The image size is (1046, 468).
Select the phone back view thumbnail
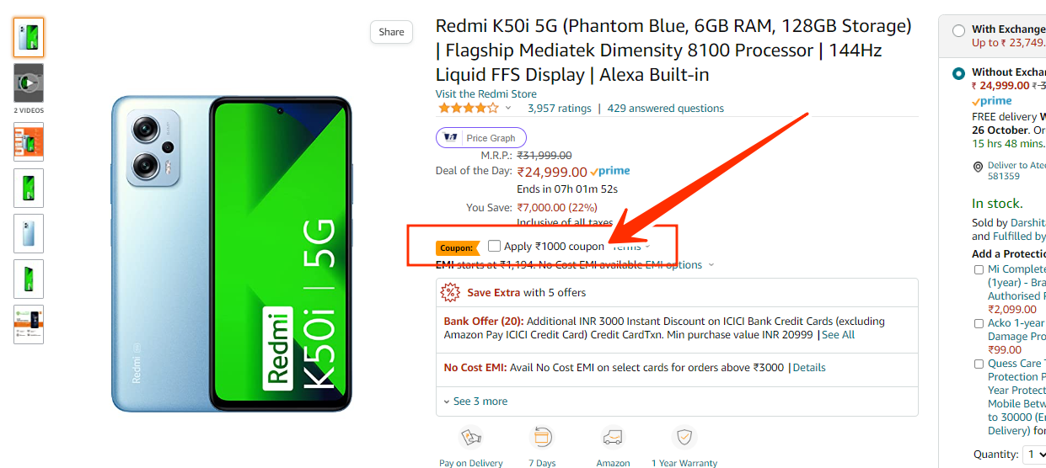click(29, 233)
